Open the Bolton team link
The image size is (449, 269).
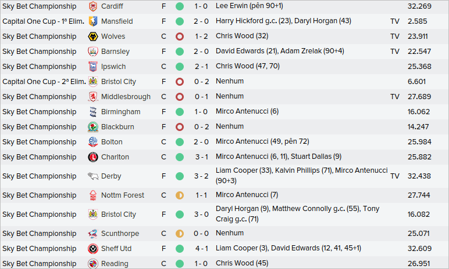(112, 142)
